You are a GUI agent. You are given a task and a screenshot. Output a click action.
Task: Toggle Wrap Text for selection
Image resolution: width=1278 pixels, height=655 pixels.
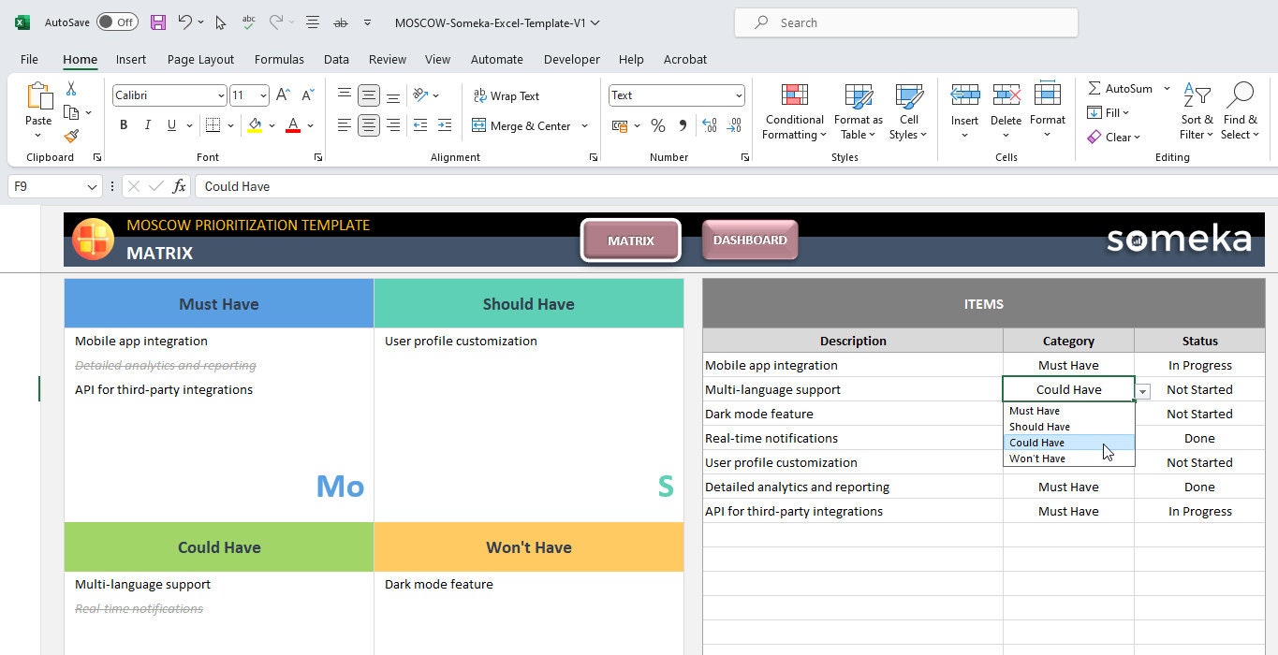point(506,95)
